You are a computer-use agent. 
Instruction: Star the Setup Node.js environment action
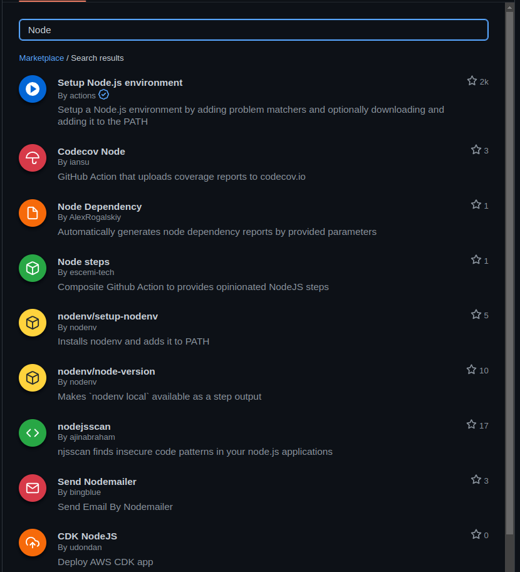click(472, 81)
